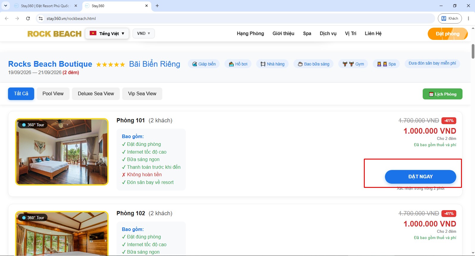Click ĐẶT NGAY for Phòng 101
The height and width of the screenshot is (256, 475).
pyautogui.click(x=421, y=177)
